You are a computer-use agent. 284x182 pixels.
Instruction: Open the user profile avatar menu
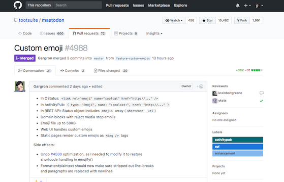259,6
